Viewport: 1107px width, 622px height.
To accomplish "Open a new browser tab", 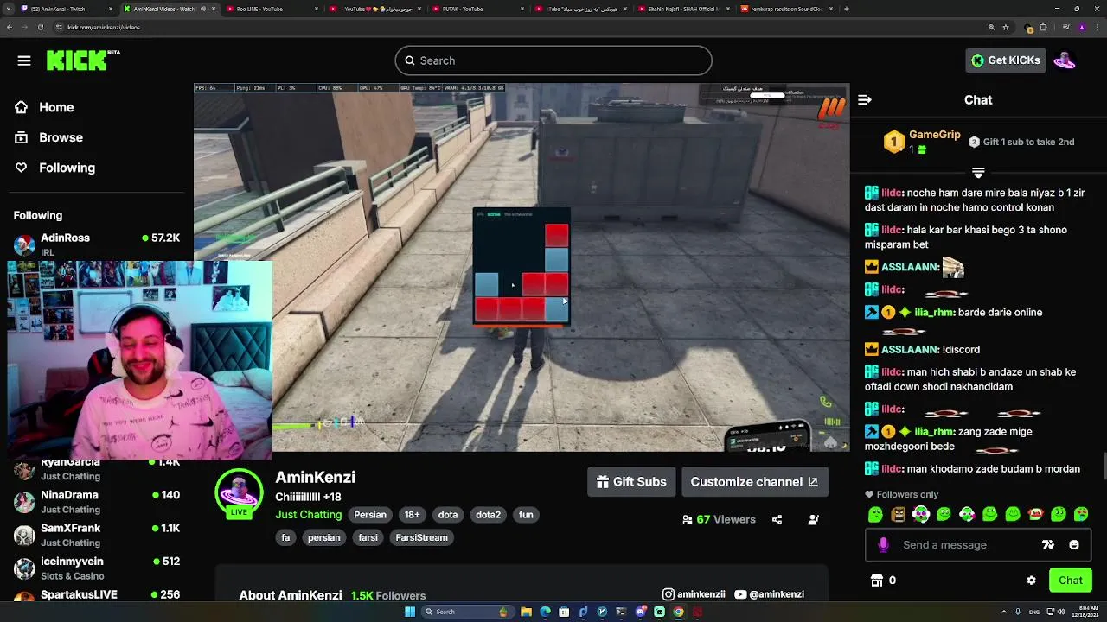I will (846, 9).
